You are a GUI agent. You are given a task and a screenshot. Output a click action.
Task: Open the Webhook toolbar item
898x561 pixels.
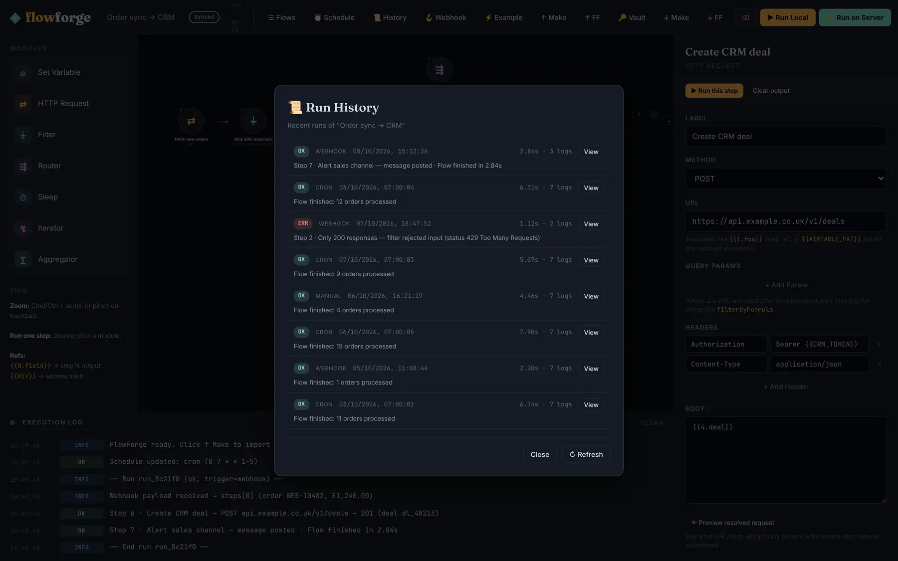(x=446, y=17)
